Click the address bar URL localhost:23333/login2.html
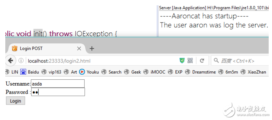This screenshot has width=272, height=120. pos(59,61)
